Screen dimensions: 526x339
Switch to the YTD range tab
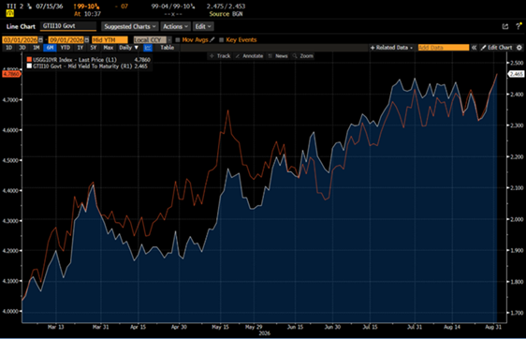66,48
